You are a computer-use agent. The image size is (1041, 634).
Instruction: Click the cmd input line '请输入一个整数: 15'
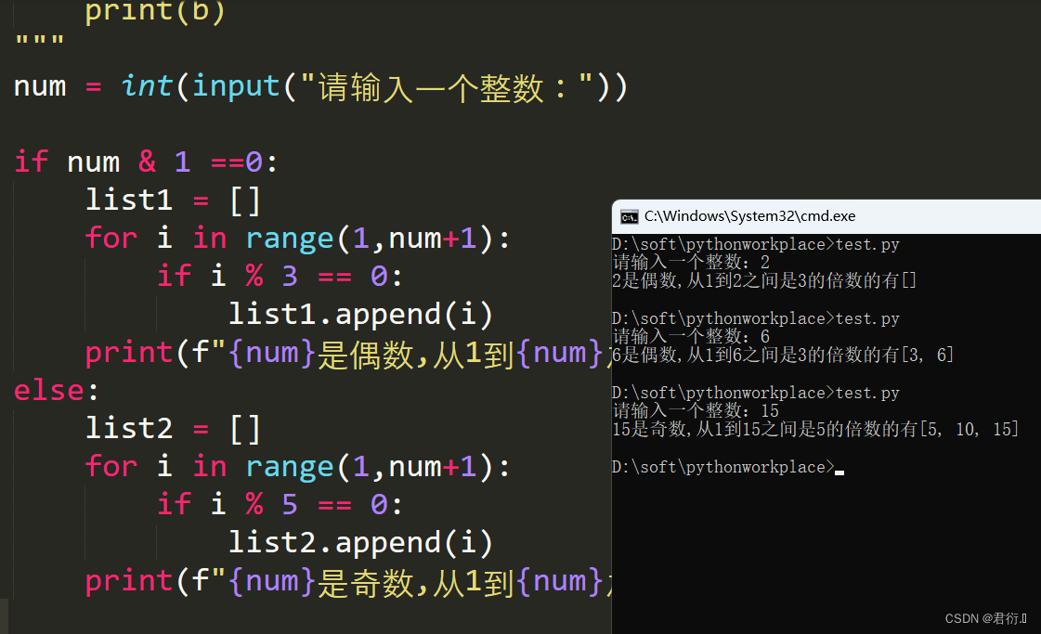tap(696, 411)
